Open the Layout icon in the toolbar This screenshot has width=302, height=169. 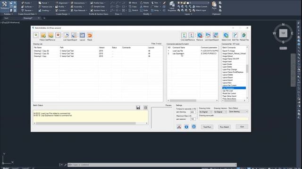point(82,35)
